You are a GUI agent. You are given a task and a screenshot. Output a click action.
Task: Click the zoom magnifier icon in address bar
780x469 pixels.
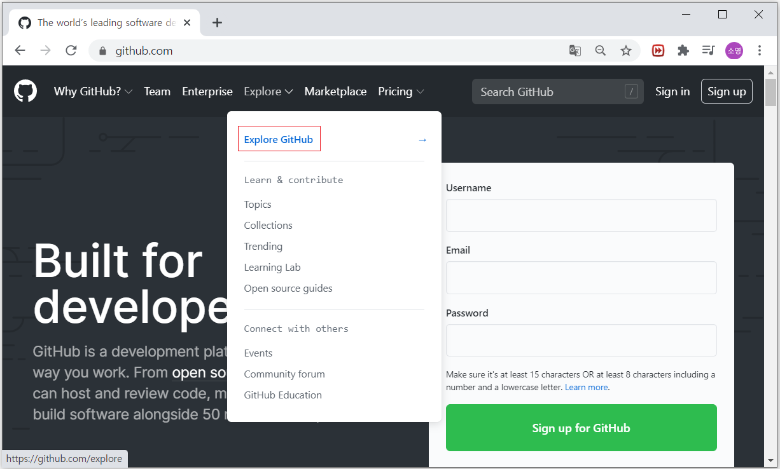click(600, 51)
